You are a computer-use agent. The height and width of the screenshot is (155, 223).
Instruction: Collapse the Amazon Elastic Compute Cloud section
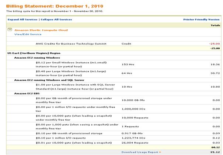[x=10, y=29]
